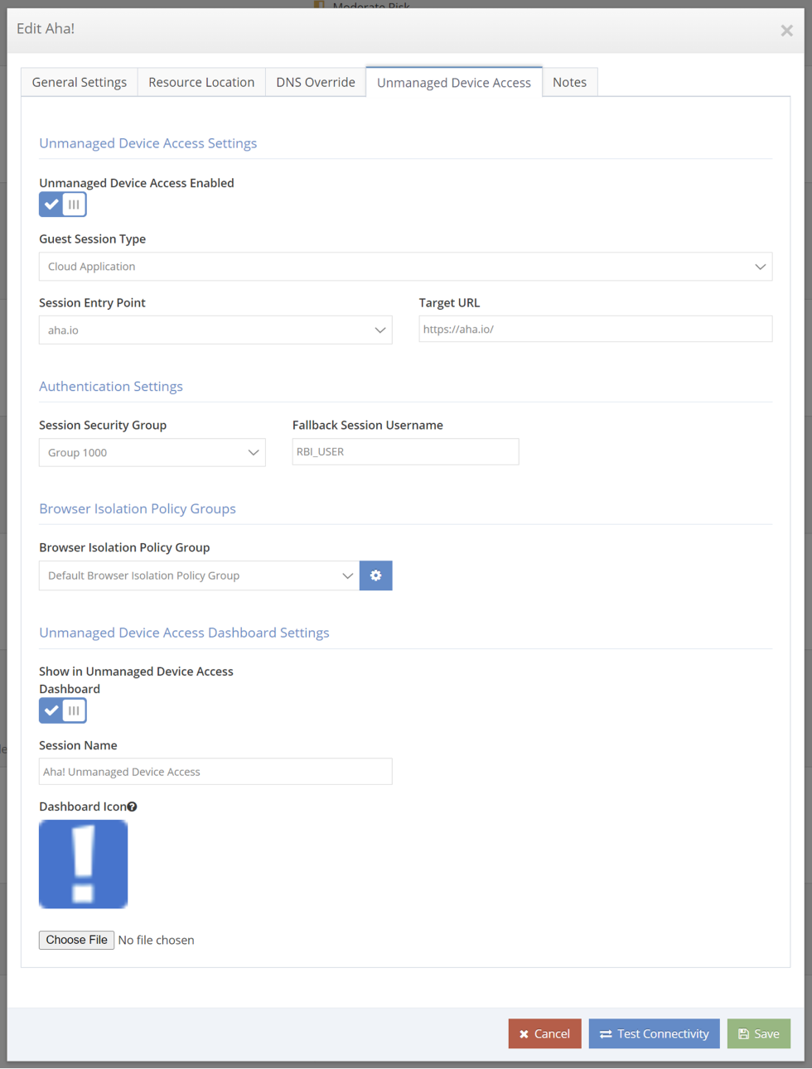Expand the Session Entry Point dropdown
The width and height of the screenshot is (812, 1069).
215,330
